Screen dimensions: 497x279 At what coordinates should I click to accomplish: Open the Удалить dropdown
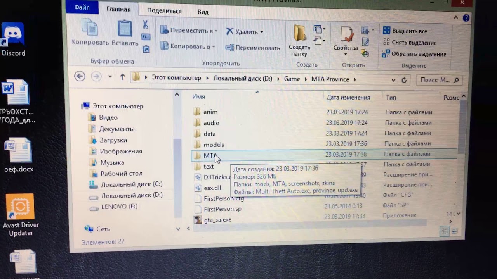pos(245,32)
